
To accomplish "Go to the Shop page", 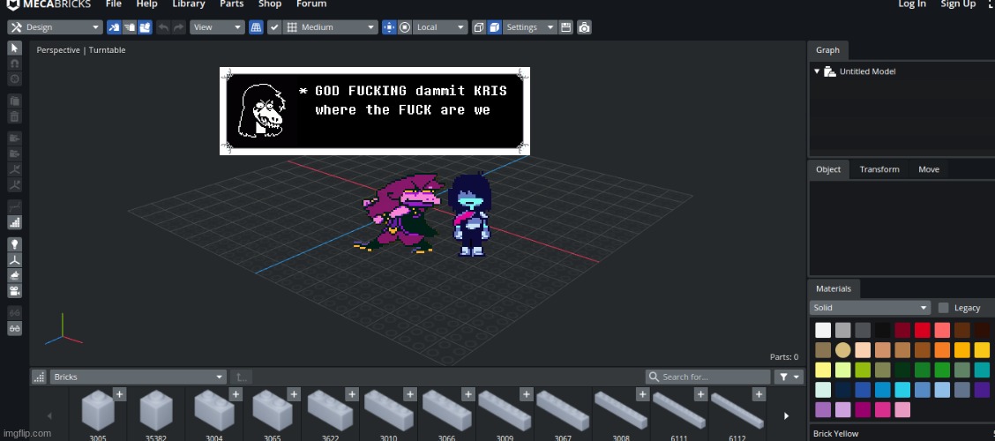I will (270, 4).
